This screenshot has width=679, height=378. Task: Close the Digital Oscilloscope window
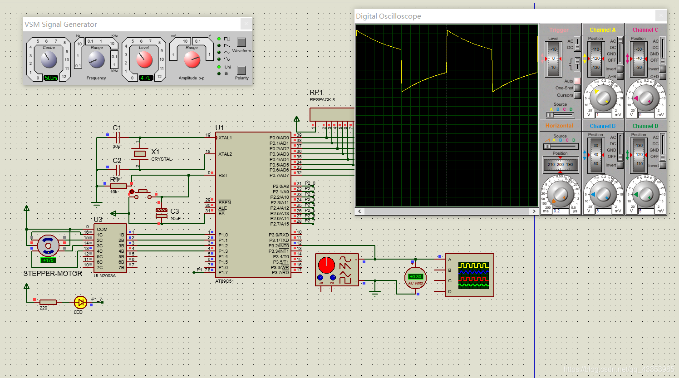click(661, 15)
